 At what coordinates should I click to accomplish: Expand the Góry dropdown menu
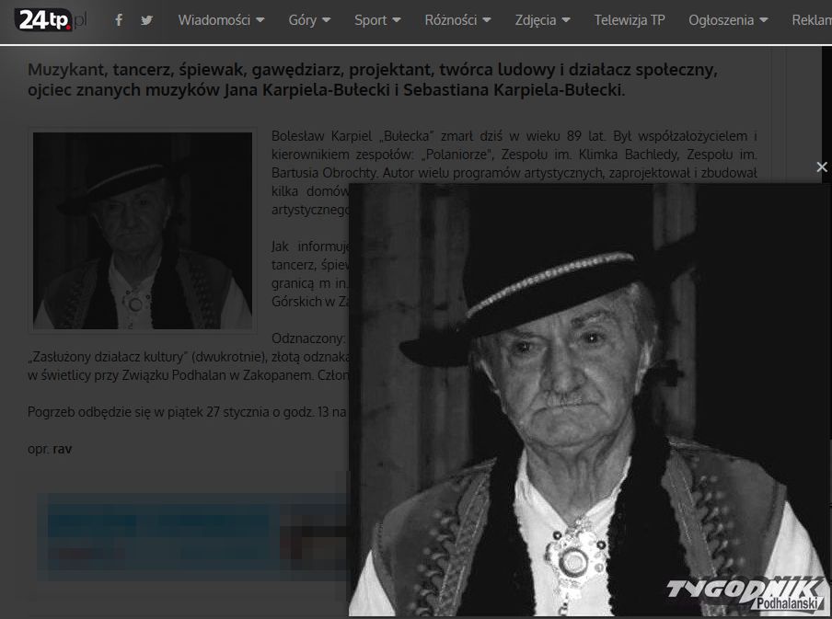point(309,20)
